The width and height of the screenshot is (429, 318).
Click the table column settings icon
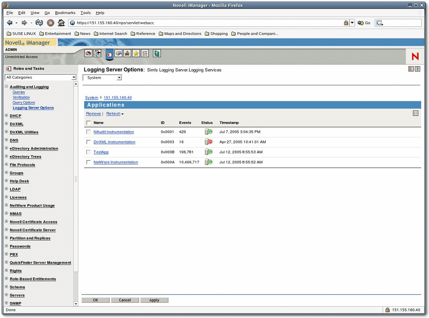[415, 113]
